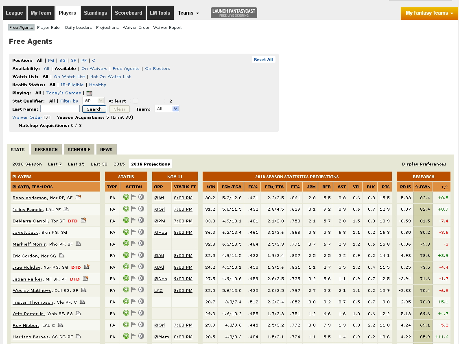Open the Markieff Morris player note icon

(x=78, y=244)
